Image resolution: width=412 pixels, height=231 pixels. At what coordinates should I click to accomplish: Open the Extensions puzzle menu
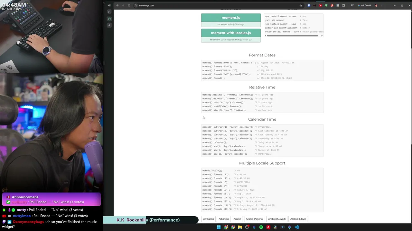coord(344,5)
